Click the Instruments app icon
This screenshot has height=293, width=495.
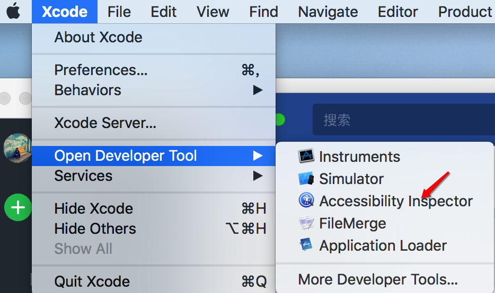[x=306, y=156]
